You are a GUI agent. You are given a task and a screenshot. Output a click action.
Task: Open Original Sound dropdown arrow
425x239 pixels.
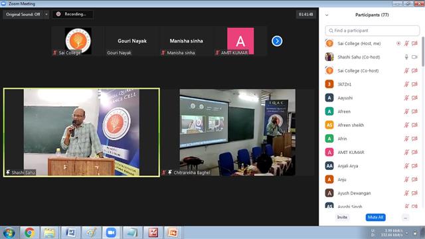click(x=46, y=15)
